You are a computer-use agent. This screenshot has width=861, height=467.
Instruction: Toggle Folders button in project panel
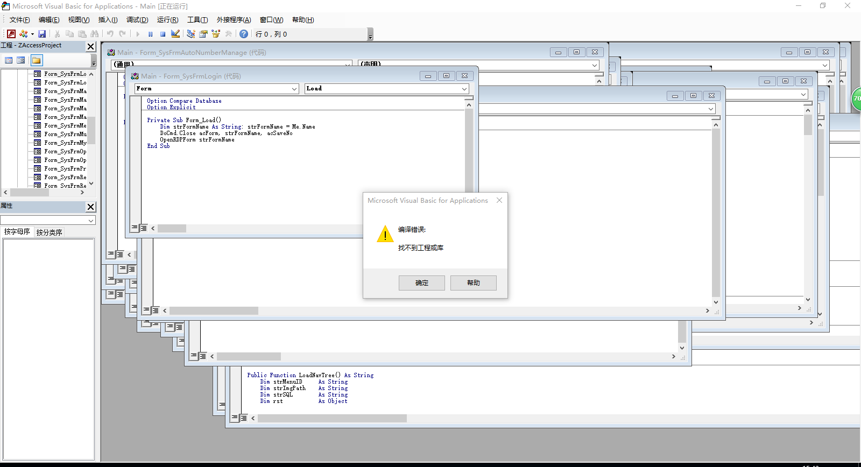pyautogui.click(x=36, y=60)
